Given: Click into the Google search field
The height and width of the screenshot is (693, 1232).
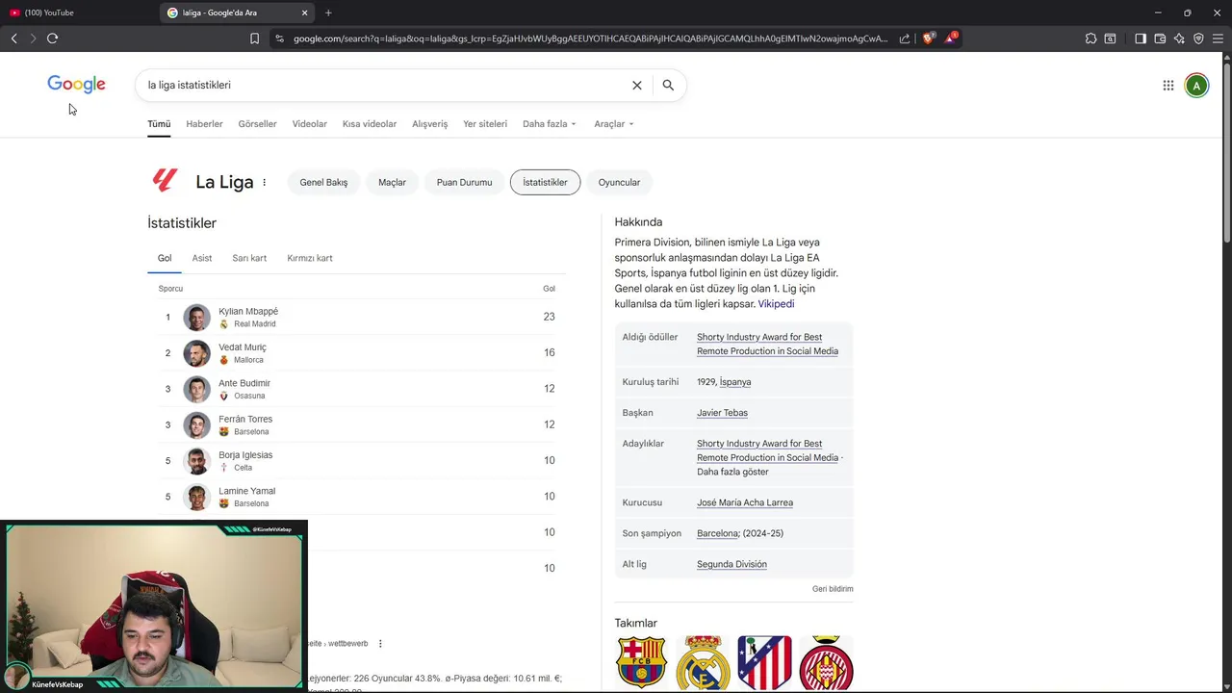Looking at the screenshot, I should pos(385,85).
